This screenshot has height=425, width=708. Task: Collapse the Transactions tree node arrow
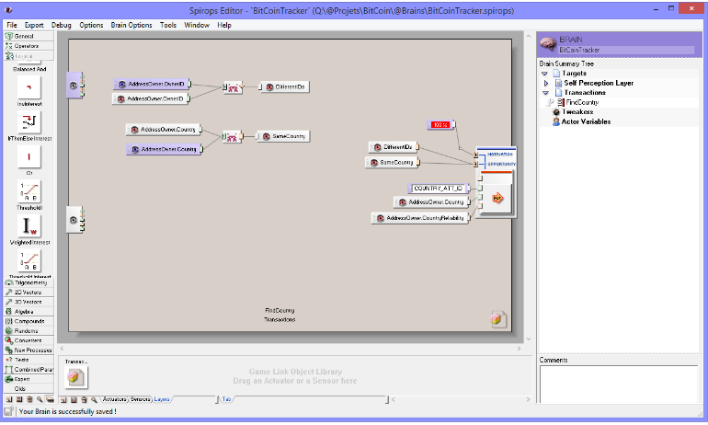point(546,93)
